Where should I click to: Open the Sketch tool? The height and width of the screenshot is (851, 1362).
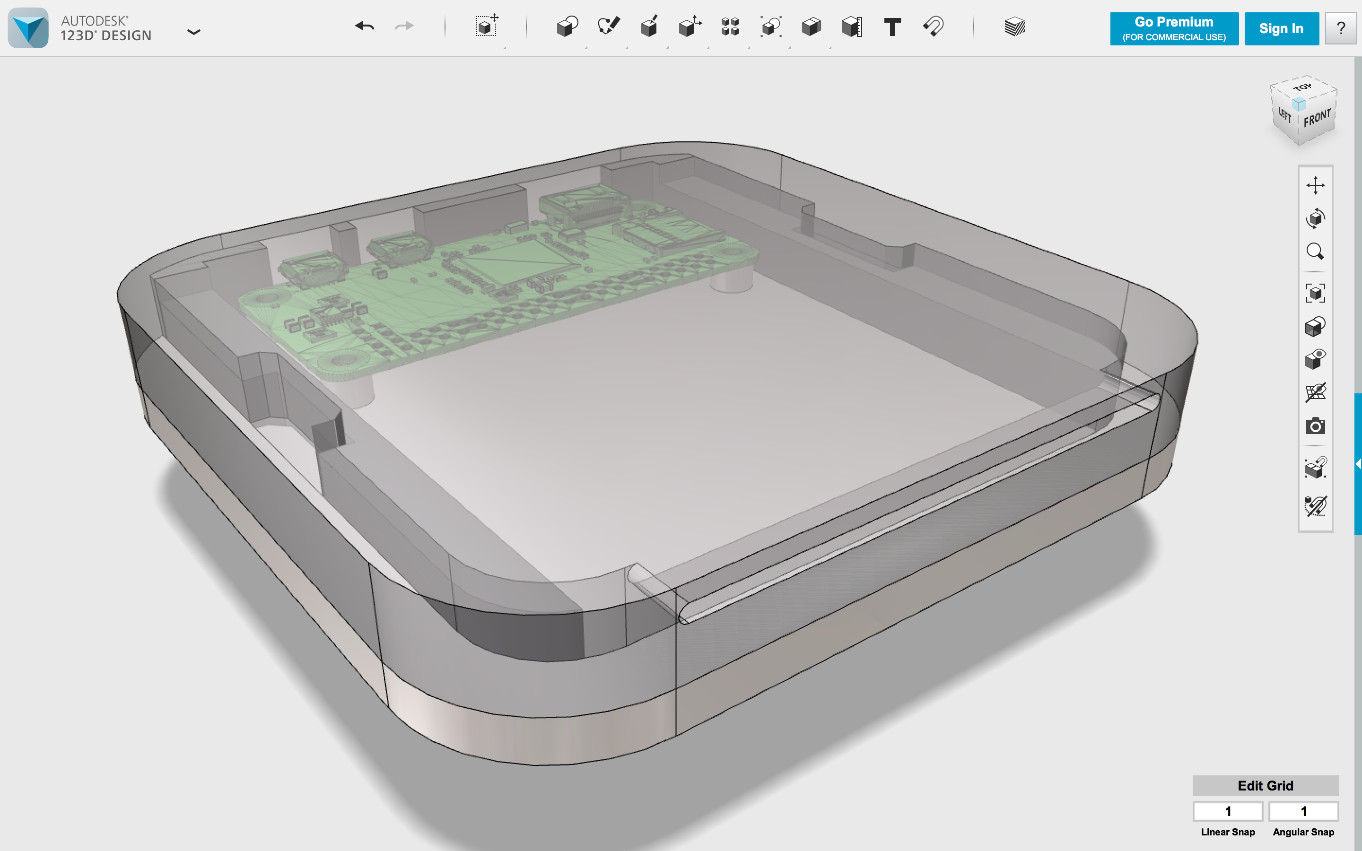pyautogui.click(x=608, y=26)
